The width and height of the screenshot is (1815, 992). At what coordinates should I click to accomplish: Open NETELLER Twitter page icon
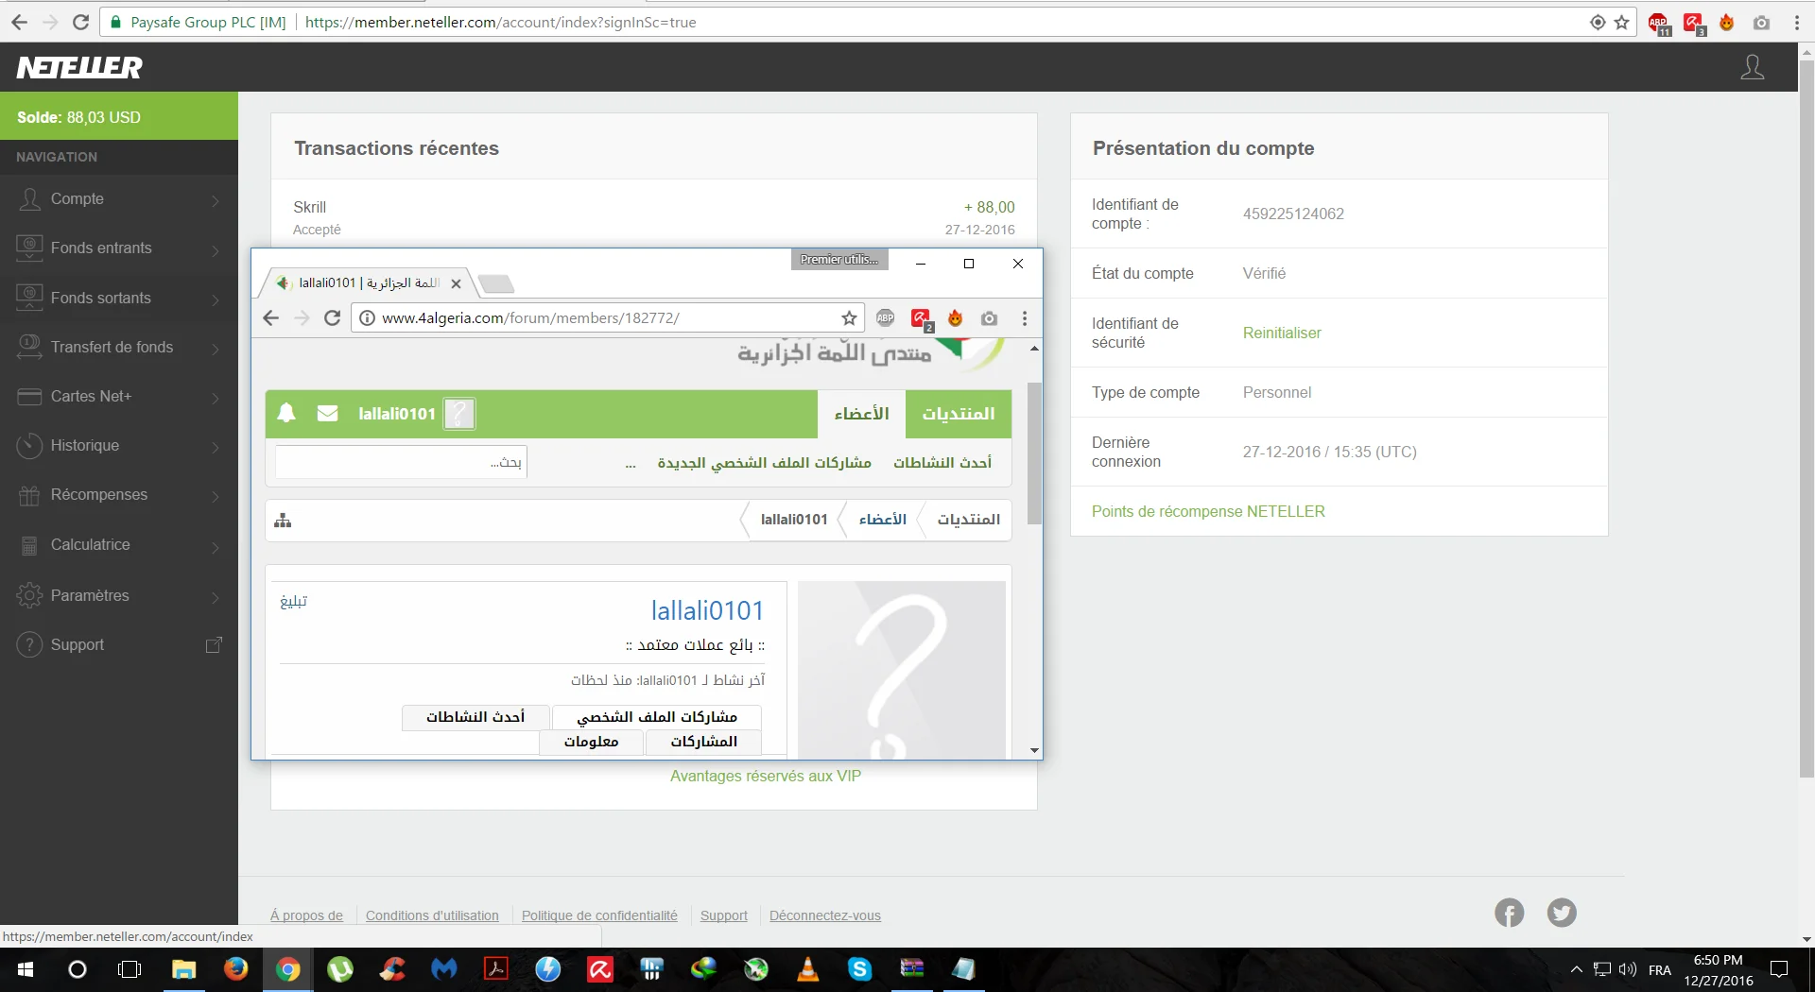point(1562,913)
